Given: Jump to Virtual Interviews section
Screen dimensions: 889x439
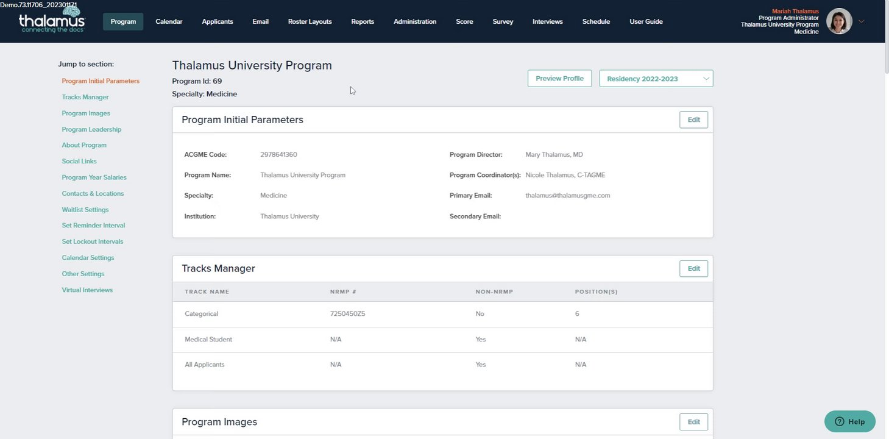Looking at the screenshot, I should coord(87,290).
